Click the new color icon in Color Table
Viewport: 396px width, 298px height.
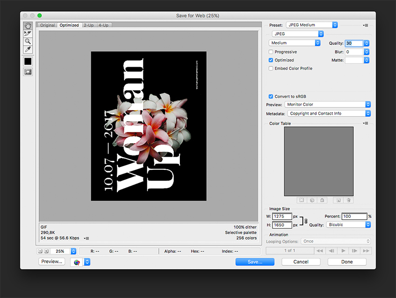click(x=338, y=200)
